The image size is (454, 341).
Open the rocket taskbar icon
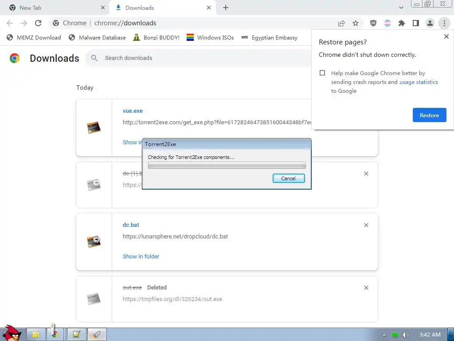click(97, 335)
